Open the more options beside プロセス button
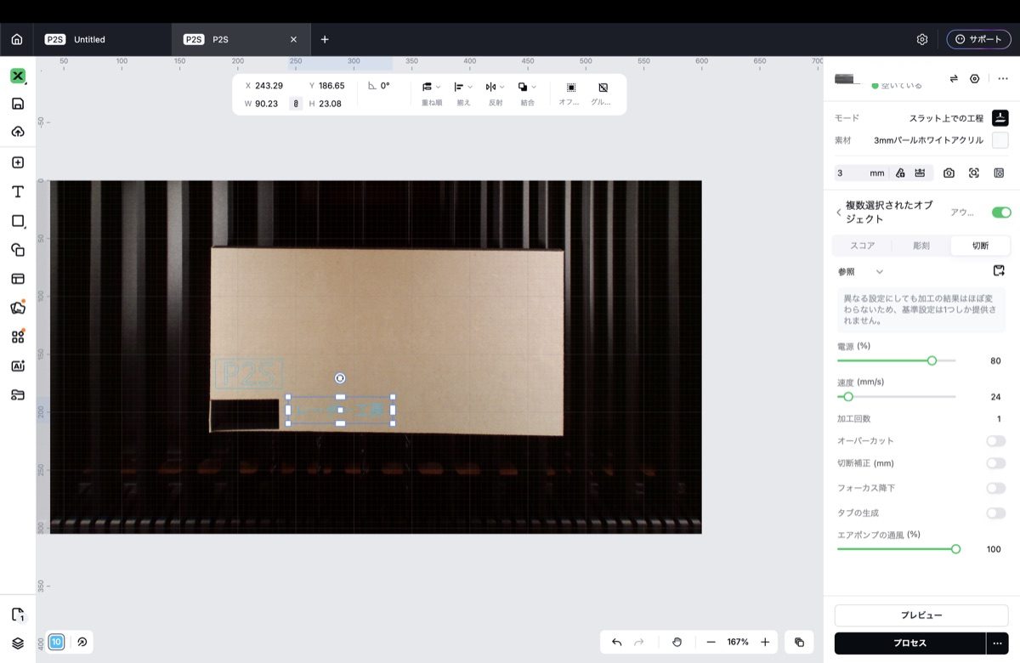The width and height of the screenshot is (1020, 663). point(997,643)
